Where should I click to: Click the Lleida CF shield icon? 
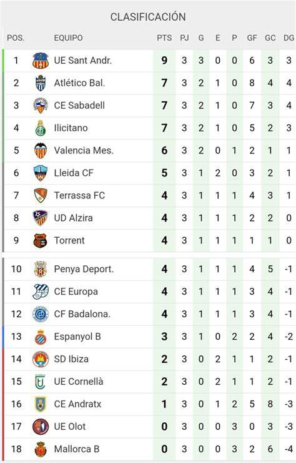(41, 173)
